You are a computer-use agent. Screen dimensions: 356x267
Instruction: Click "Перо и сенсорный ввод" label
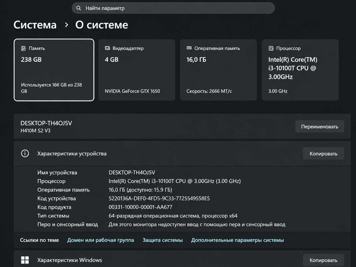pos(68,224)
